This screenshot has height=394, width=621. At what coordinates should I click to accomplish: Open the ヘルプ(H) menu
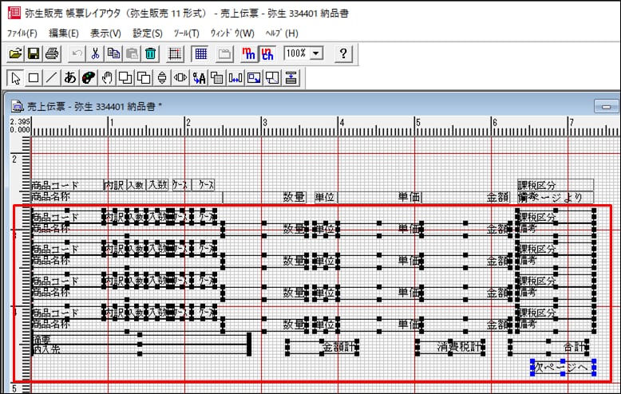[x=282, y=33]
